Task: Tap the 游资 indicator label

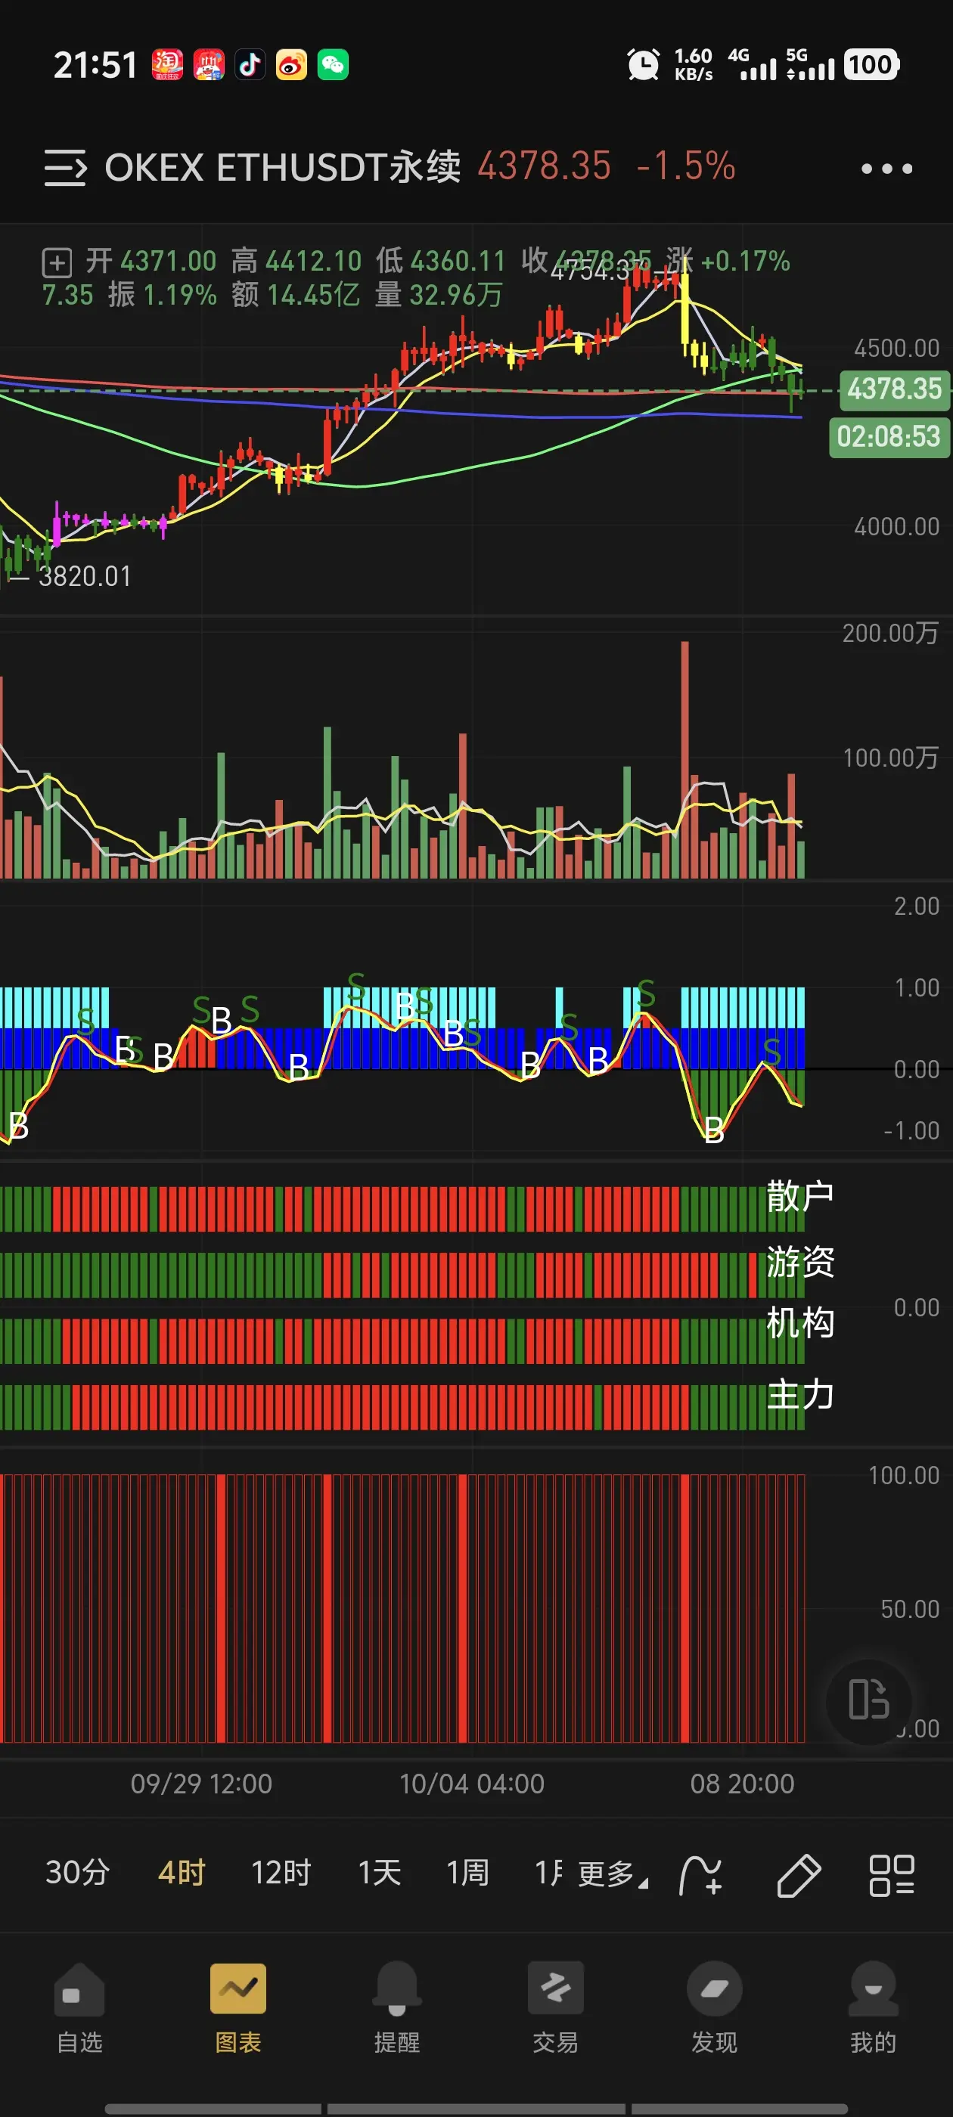Action: (800, 1261)
